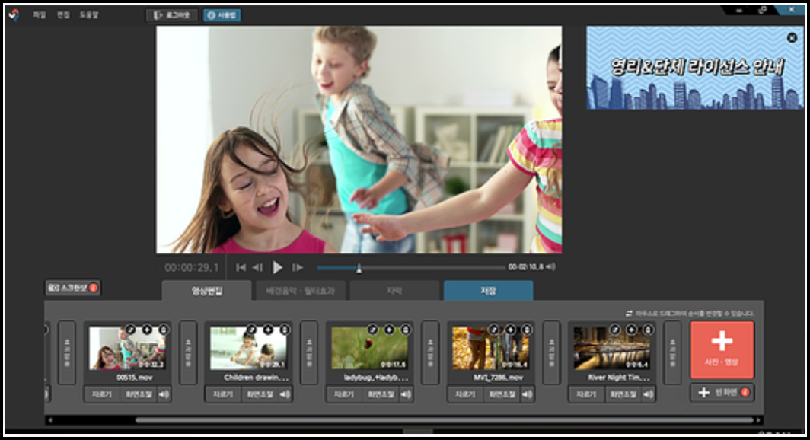Close the license advertisement banner with its X
This screenshot has width=810, height=440.
coord(792,38)
